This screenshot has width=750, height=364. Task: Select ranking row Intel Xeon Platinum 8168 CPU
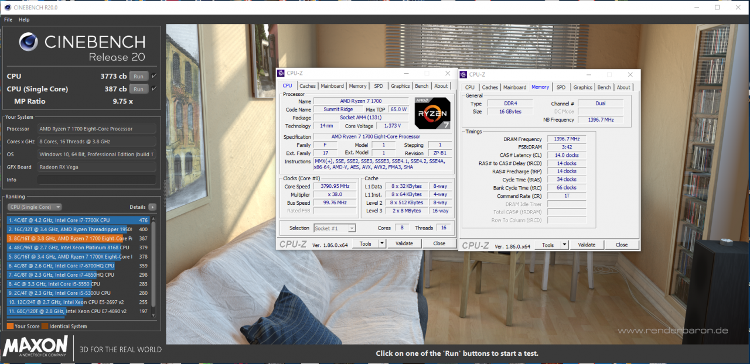[x=78, y=248]
